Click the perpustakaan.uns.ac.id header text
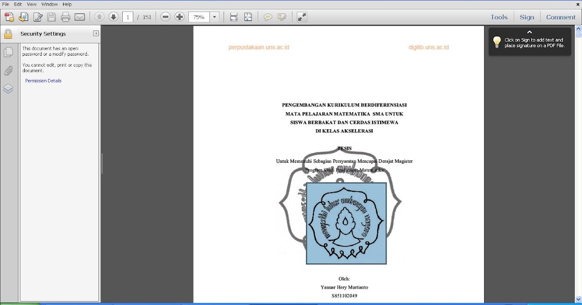 [x=259, y=47]
